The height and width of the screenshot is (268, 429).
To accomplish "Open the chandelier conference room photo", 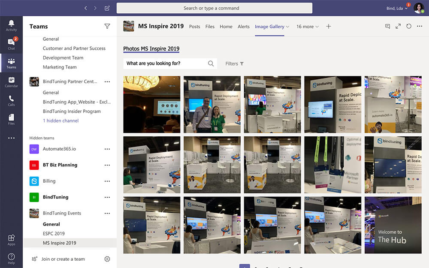I will click(x=151, y=105).
